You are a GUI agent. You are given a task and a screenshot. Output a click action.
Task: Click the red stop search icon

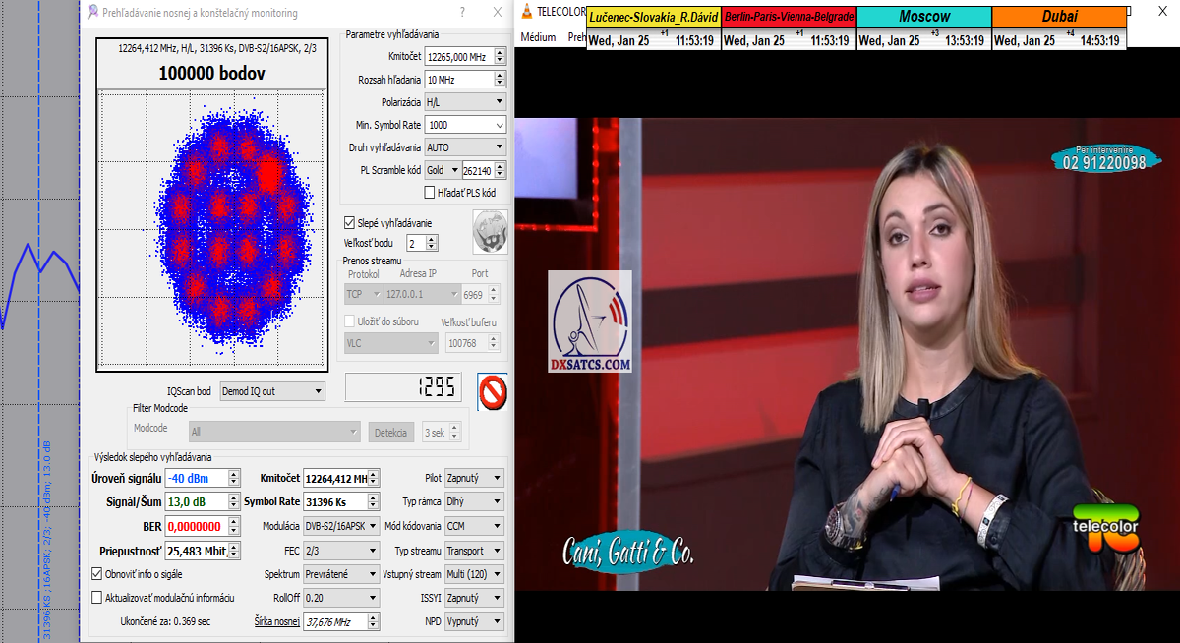[x=492, y=390]
